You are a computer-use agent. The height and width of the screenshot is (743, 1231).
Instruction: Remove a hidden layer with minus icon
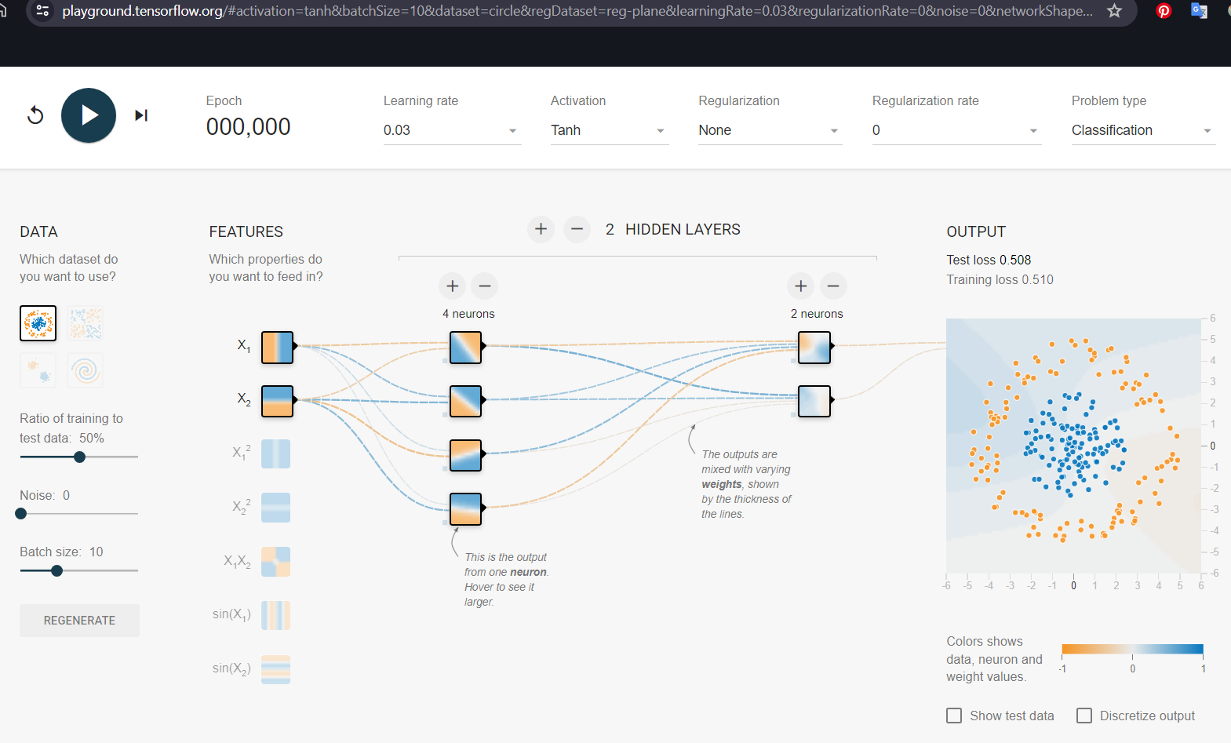click(577, 229)
